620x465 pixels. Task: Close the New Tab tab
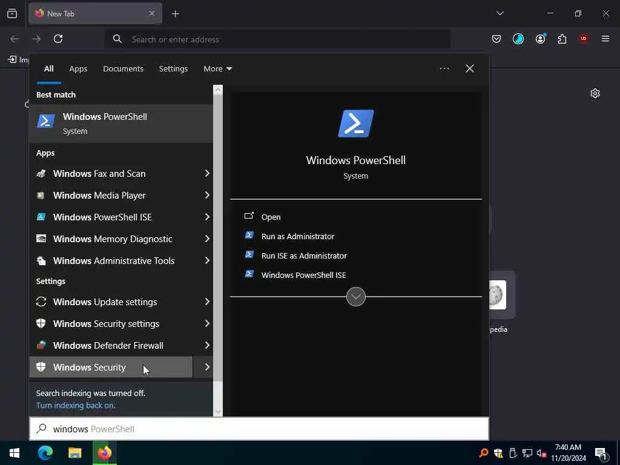coord(152,13)
